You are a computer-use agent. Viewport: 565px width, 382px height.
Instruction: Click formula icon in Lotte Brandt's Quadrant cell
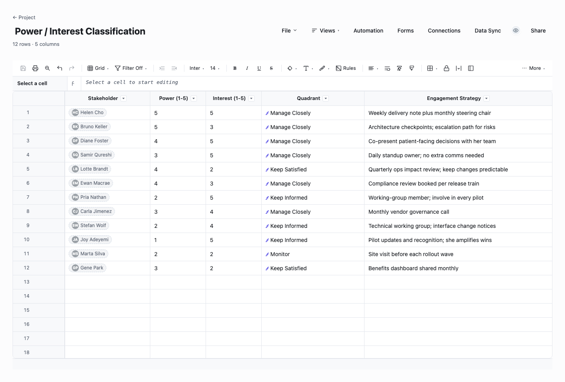click(x=267, y=170)
